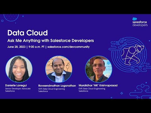Click the name "Danielle Larregui"

pyautogui.click(x=16, y=85)
